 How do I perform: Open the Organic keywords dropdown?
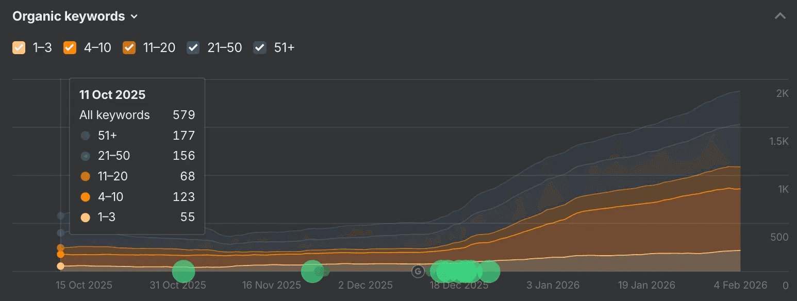click(x=75, y=16)
